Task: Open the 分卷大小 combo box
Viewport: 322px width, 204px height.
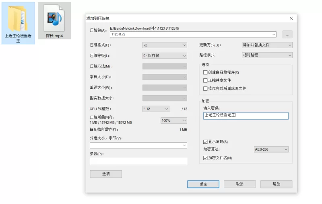Action: point(138,145)
